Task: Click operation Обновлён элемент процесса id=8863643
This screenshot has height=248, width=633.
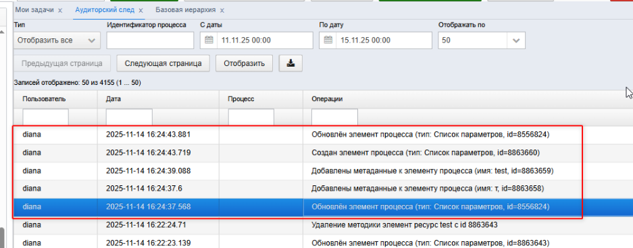Action: click(x=431, y=243)
